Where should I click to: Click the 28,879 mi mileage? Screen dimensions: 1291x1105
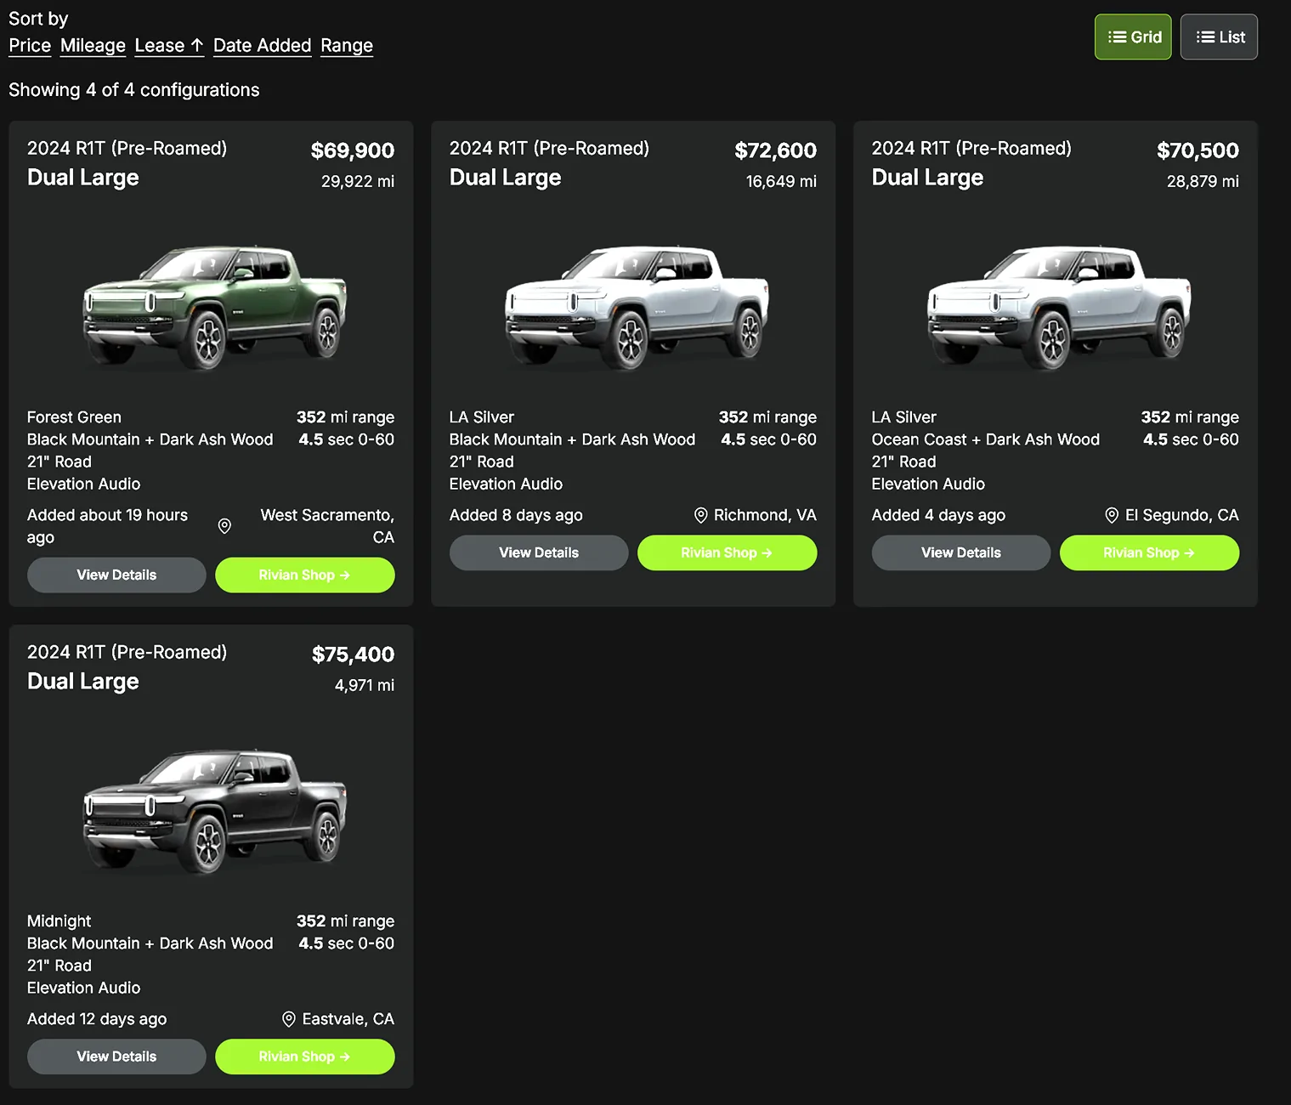(x=1203, y=181)
